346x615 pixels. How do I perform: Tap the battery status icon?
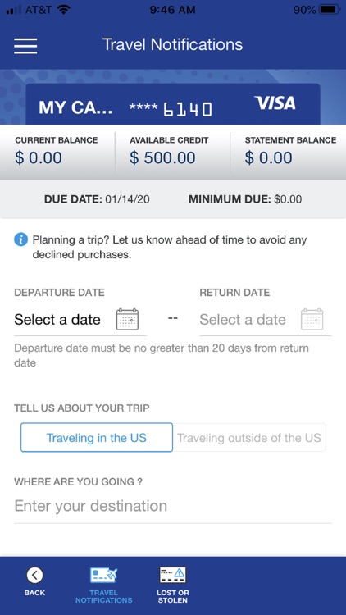pyautogui.click(x=329, y=10)
